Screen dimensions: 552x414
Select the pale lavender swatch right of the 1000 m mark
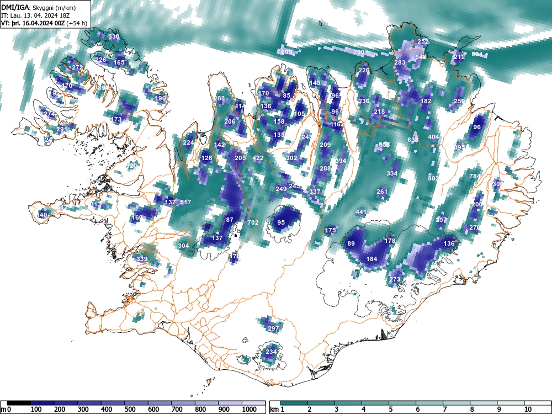253,404
